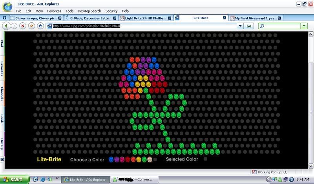
Task: Open the search engine dropdown arrow
Action: [x=304, y=26]
